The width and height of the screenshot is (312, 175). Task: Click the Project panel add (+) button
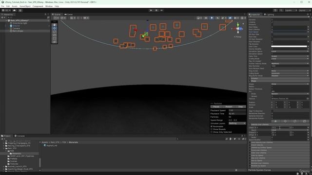[x=2, y=139]
